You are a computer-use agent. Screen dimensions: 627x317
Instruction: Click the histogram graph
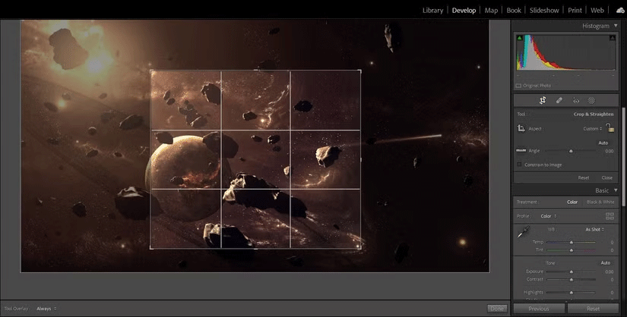click(565, 52)
